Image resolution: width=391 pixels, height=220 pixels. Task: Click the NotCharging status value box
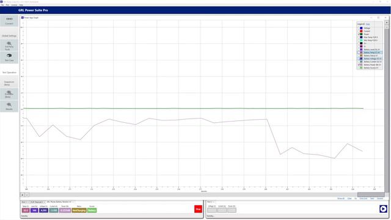(x=79, y=210)
